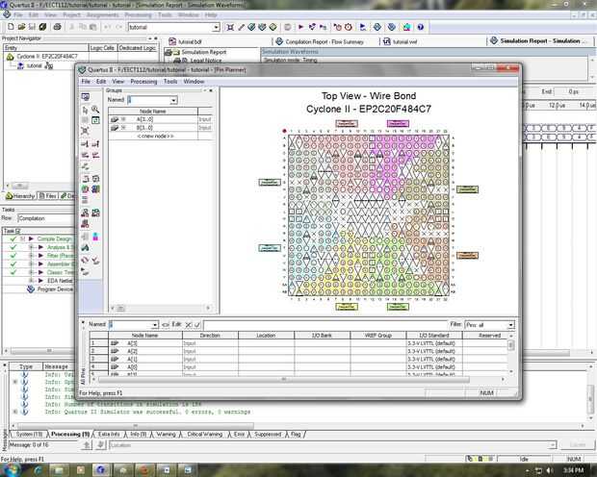Click the Help question mark icon in main toolbar
597x477 pixels.
421,27
